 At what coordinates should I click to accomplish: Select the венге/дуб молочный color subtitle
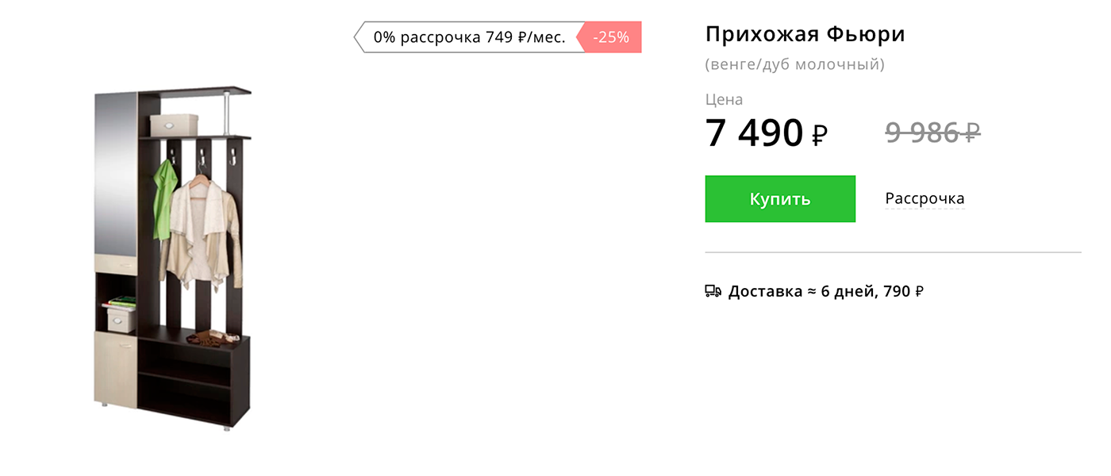pos(794,64)
